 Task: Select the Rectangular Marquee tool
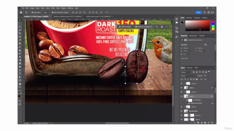[20, 23]
